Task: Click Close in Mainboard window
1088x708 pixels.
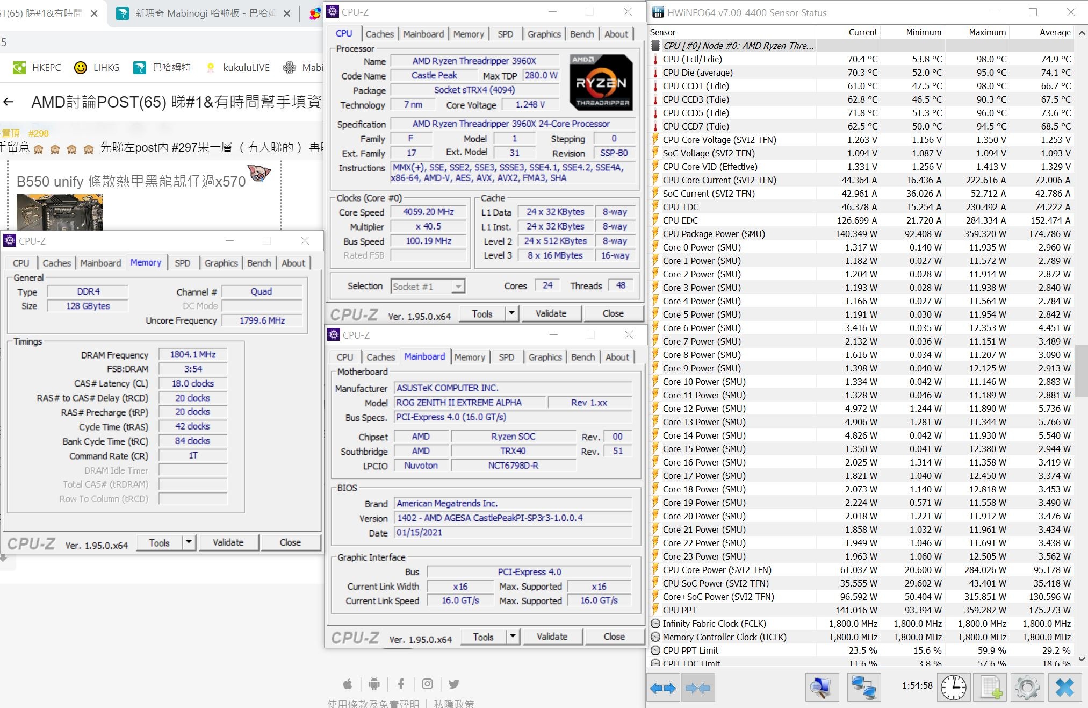Action: [x=614, y=637]
